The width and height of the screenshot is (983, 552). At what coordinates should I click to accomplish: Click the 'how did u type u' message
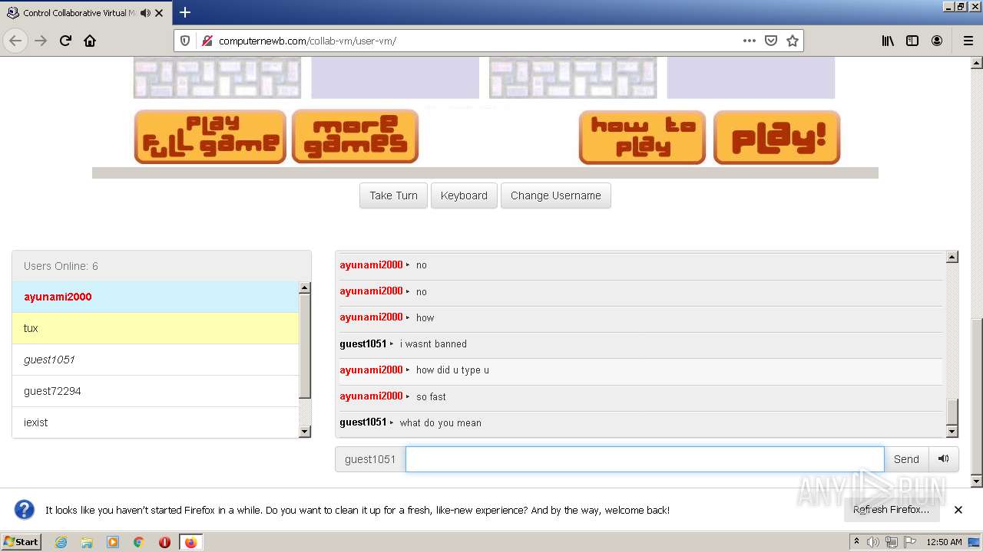pos(452,370)
